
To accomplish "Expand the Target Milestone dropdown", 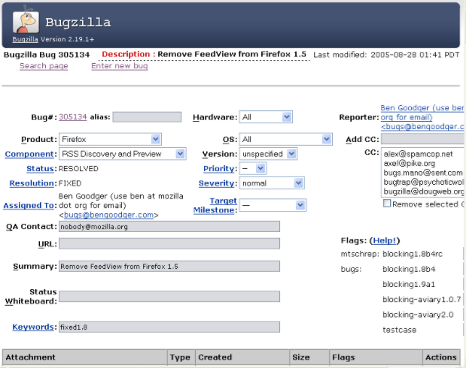I will tap(273, 205).
